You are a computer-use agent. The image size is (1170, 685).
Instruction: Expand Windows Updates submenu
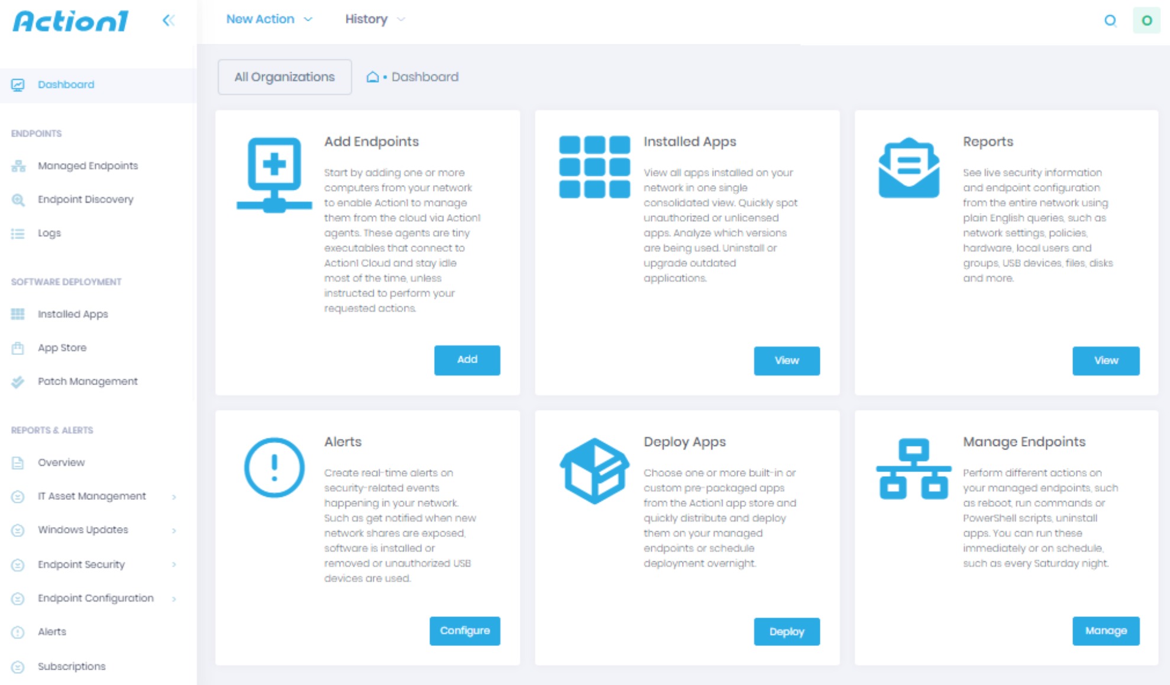[83, 530]
